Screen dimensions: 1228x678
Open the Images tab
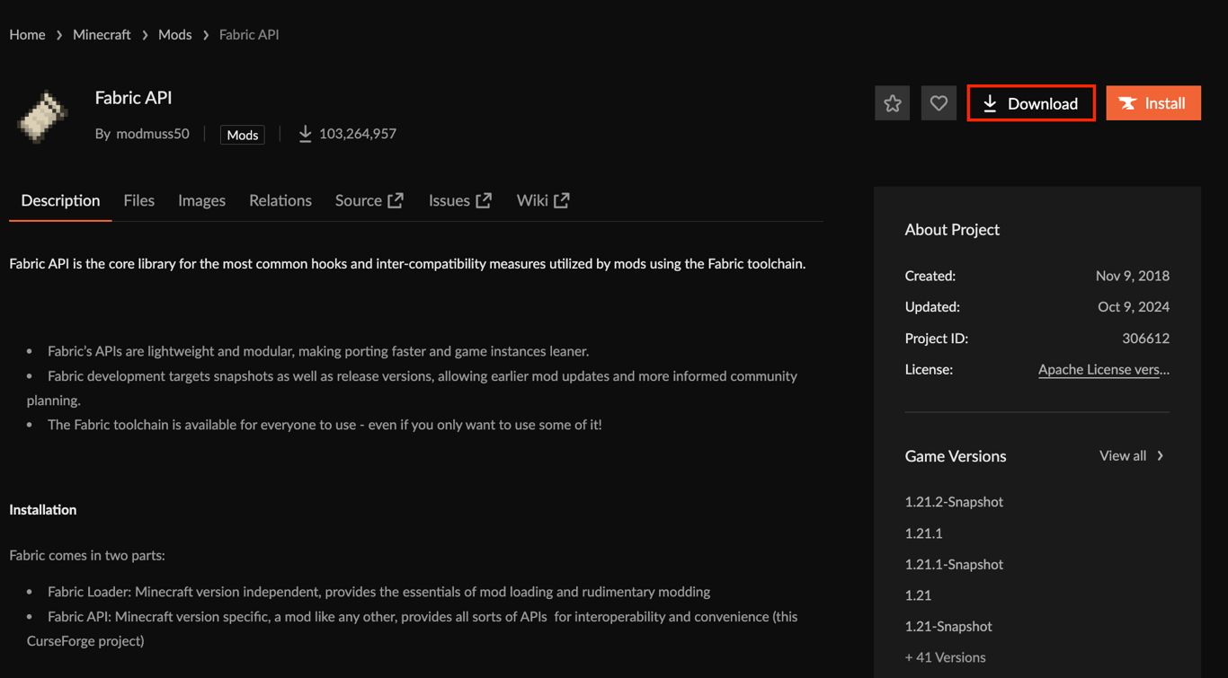[x=201, y=200]
